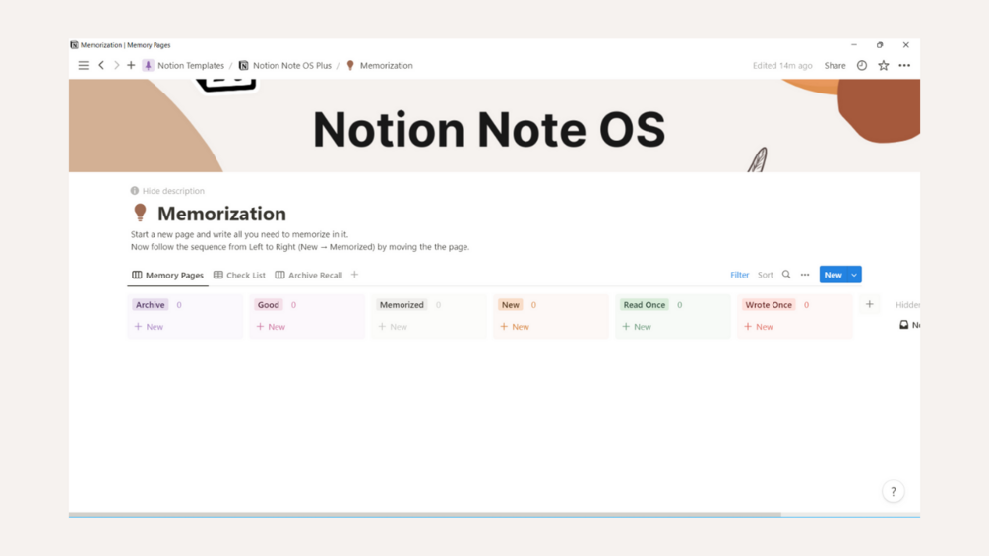Screen dimensions: 989x556
Task: Open Notion Templates breadcrumb link
Action: tap(191, 66)
